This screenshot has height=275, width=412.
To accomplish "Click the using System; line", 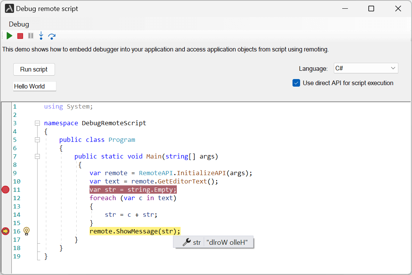I will point(68,107).
